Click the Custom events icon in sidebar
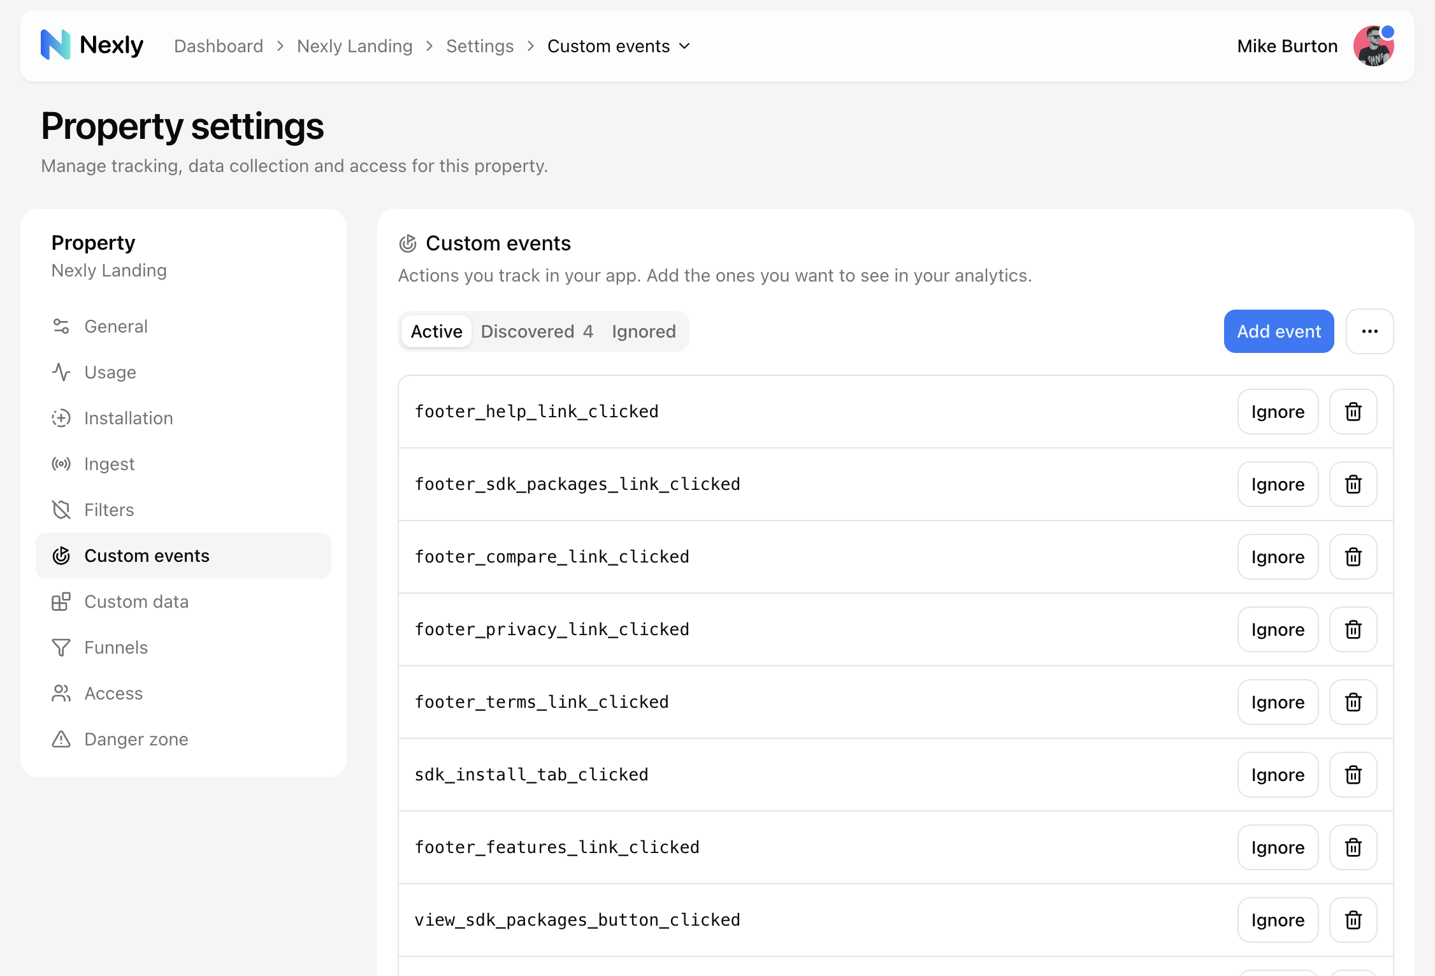The height and width of the screenshot is (976, 1435). coord(61,556)
